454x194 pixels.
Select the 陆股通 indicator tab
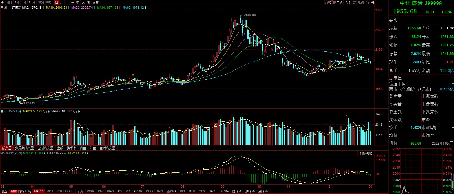tap(237, 191)
